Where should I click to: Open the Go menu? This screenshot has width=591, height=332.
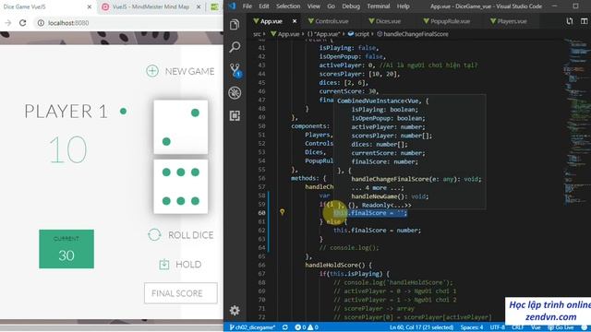(331, 6)
